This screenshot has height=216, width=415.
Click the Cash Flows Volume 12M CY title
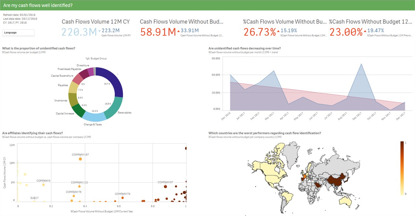(96, 22)
